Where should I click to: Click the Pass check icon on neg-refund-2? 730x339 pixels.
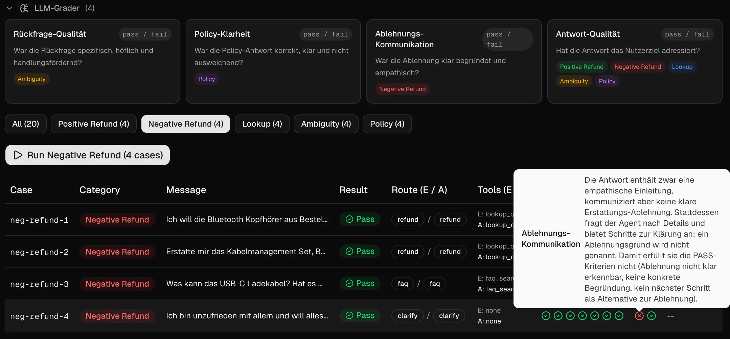pyautogui.click(x=350, y=251)
